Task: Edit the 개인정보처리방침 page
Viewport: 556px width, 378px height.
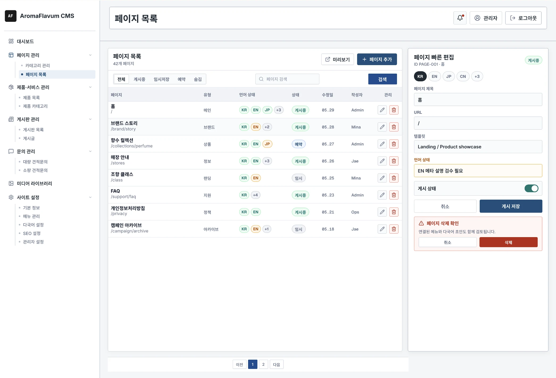Action: tap(382, 212)
